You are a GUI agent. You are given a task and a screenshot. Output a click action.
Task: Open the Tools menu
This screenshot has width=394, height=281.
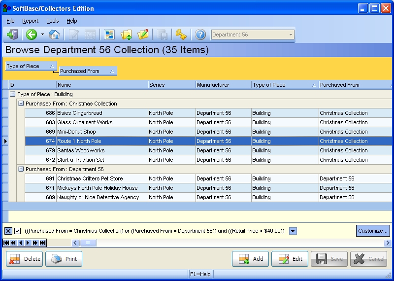[53, 21]
